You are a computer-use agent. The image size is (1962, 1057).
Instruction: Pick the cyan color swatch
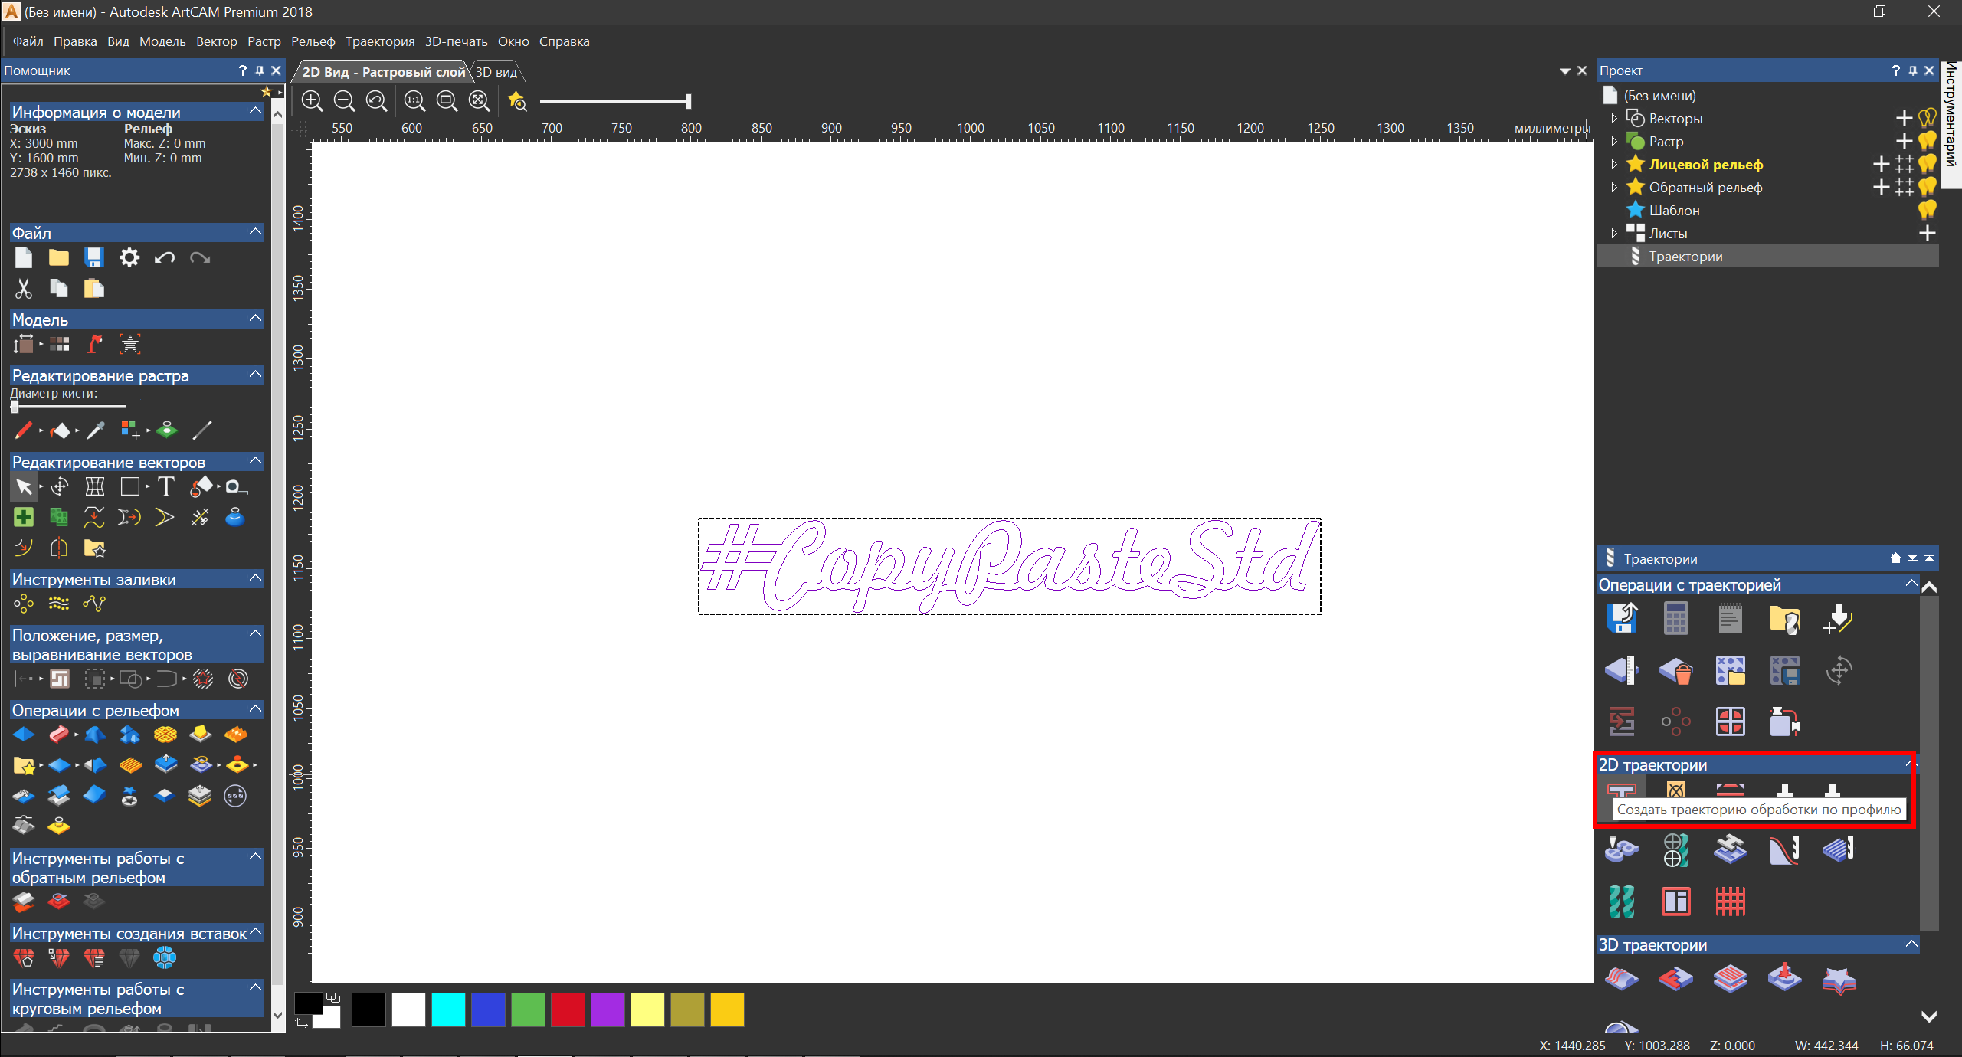click(448, 1009)
